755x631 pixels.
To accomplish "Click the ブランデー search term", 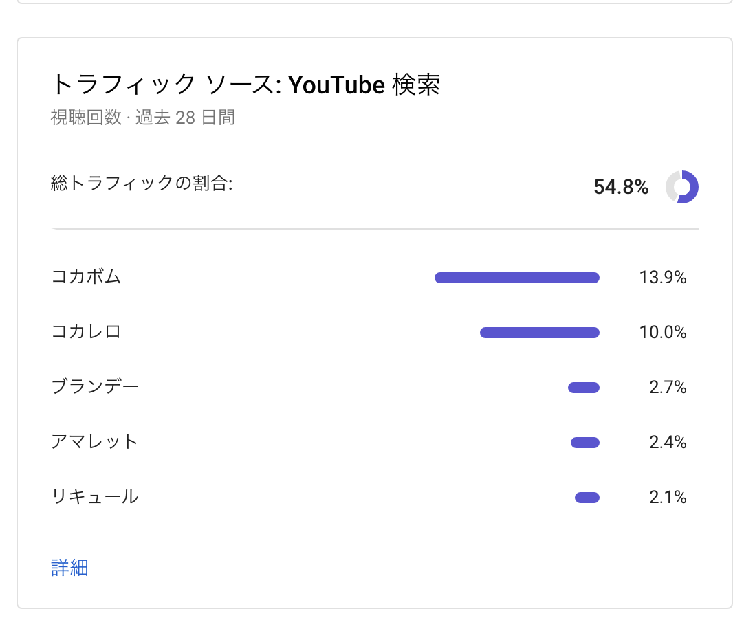I will point(95,388).
